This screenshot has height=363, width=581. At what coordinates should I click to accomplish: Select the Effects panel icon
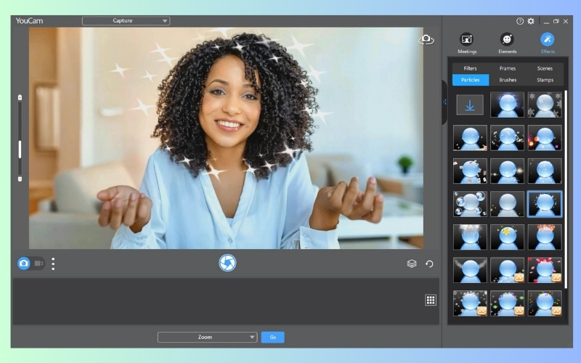(548, 39)
